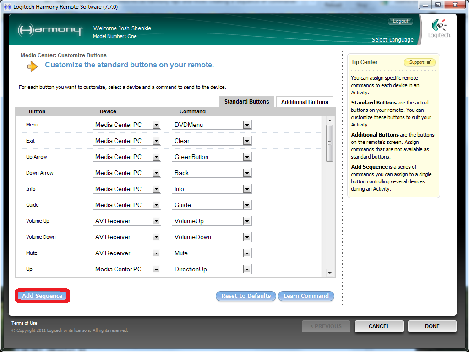Open Device dropdown for Up row

[x=126, y=269]
